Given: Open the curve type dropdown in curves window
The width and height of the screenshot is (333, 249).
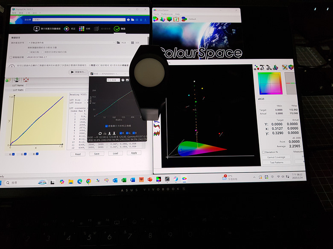Looking at the screenshot, I should tap(113, 80).
